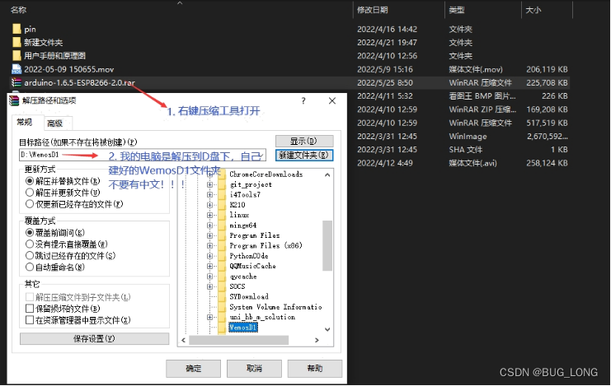Click the ChromeCoreDownloads folder icon in tree
Image resolution: width=611 pixels, height=386 pixels.
(x=222, y=174)
